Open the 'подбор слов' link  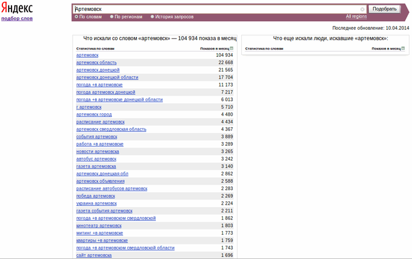click(17, 18)
